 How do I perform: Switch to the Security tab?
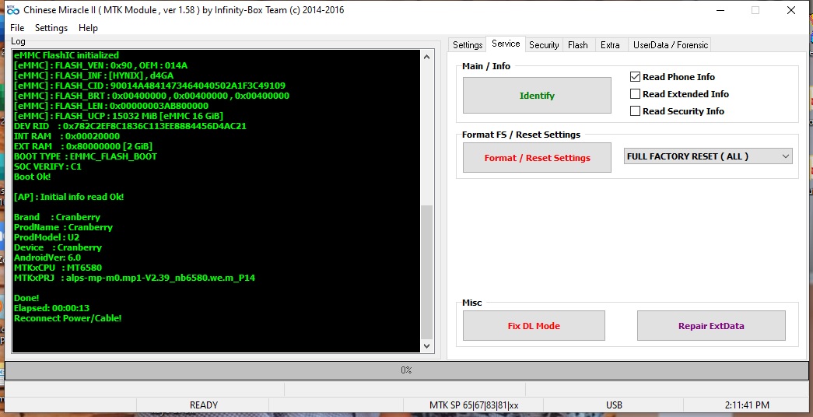544,45
